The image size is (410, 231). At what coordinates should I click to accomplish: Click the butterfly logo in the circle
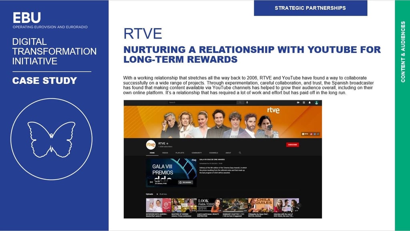(x=51, y=139)
